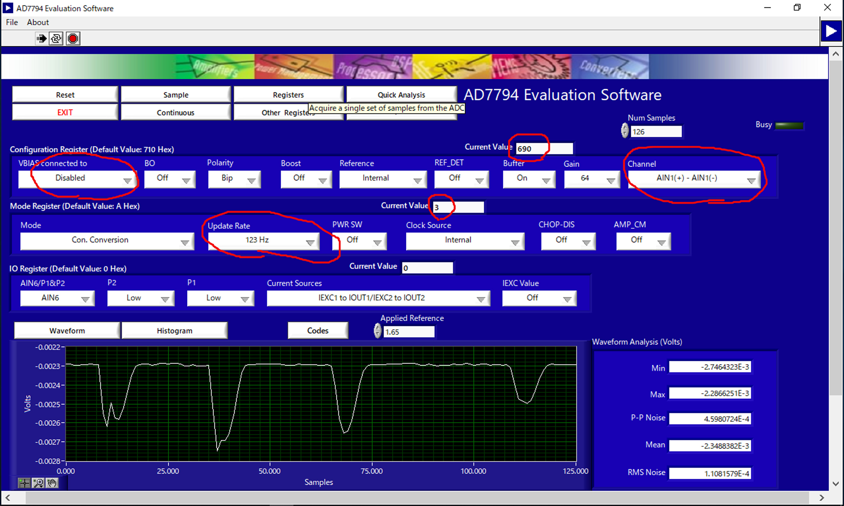844x506 pixels.
Task: Click the vertical scrollbar down arrow
Action: (836, 484)
